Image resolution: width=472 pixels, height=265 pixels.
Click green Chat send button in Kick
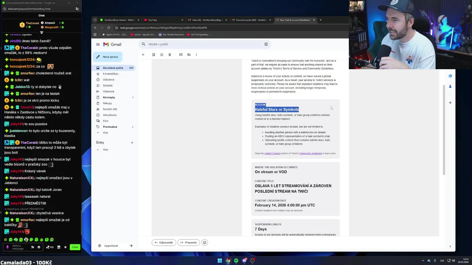pyautogui.click(x=75, y=247)
